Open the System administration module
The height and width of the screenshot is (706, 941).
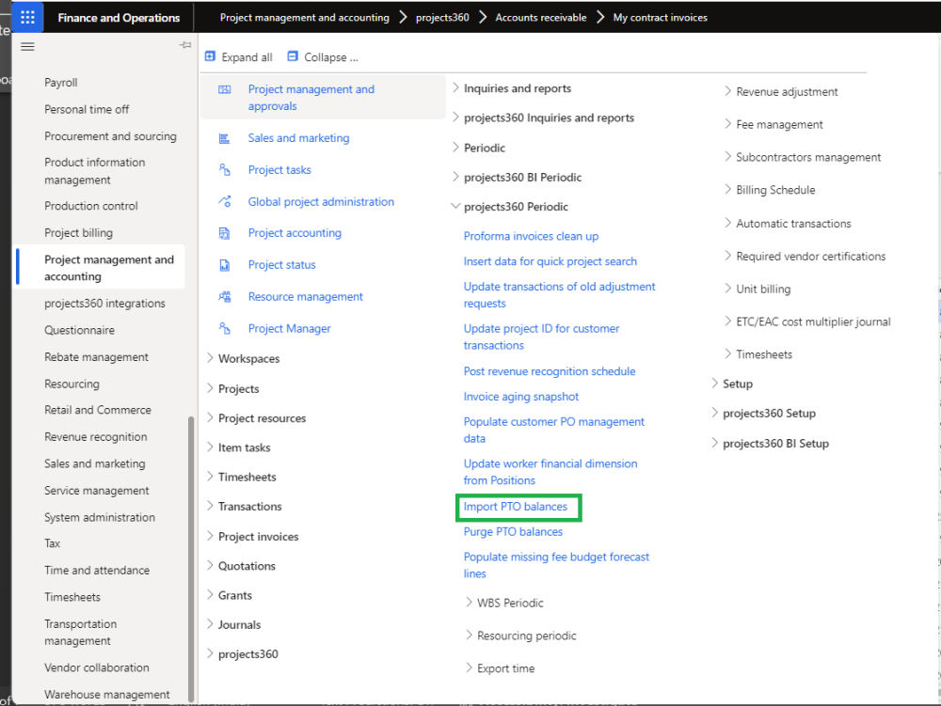[100, 517]
